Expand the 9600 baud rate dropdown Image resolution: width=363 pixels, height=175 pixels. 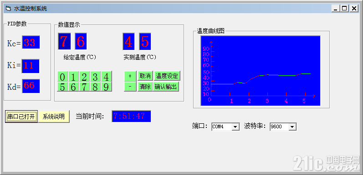[292, 126]
